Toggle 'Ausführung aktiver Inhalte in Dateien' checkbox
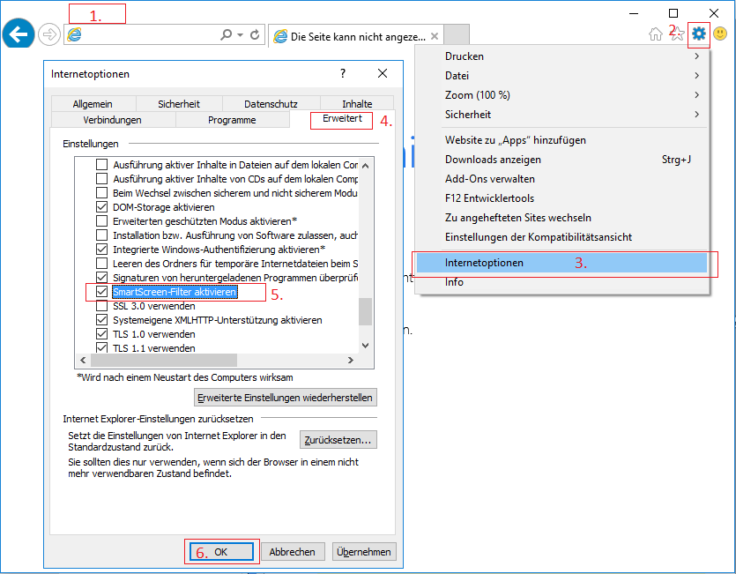Screen dimensions: 736x574 [101, 165]
